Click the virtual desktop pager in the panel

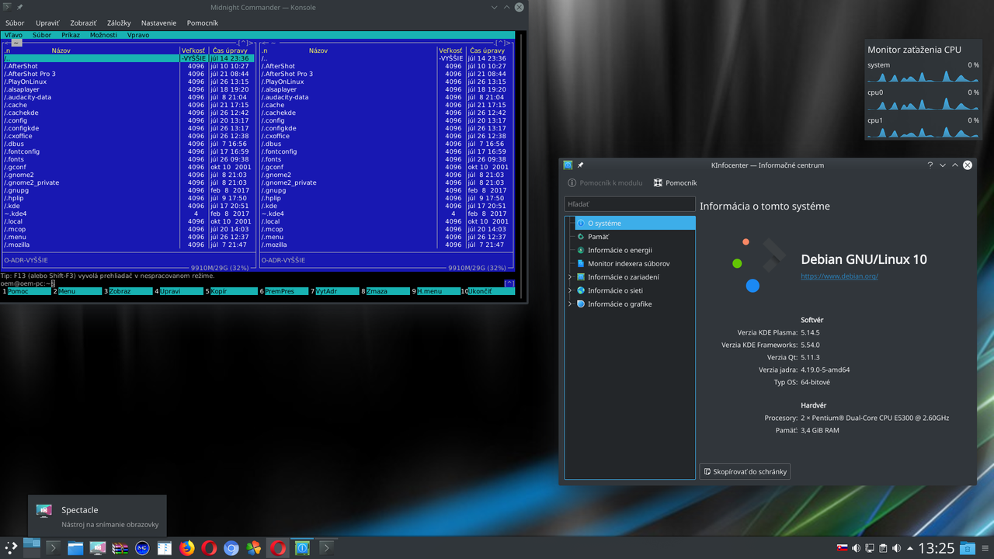click(32, 548)
